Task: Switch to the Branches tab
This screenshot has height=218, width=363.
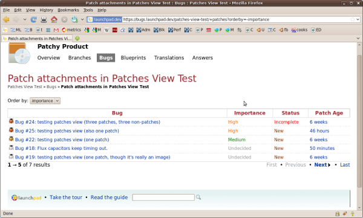Action: click(80, 58)
